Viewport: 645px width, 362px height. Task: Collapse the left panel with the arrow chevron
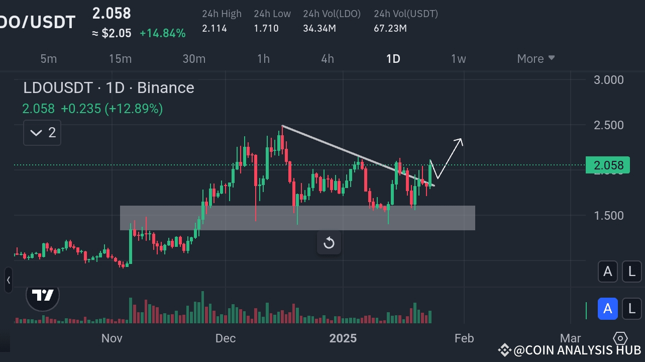[8, 280]
